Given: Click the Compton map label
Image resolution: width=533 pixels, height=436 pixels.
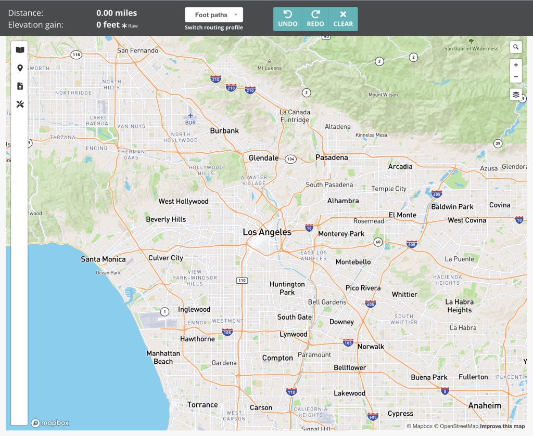Looking at the screenshot, I should coord(277,358).
